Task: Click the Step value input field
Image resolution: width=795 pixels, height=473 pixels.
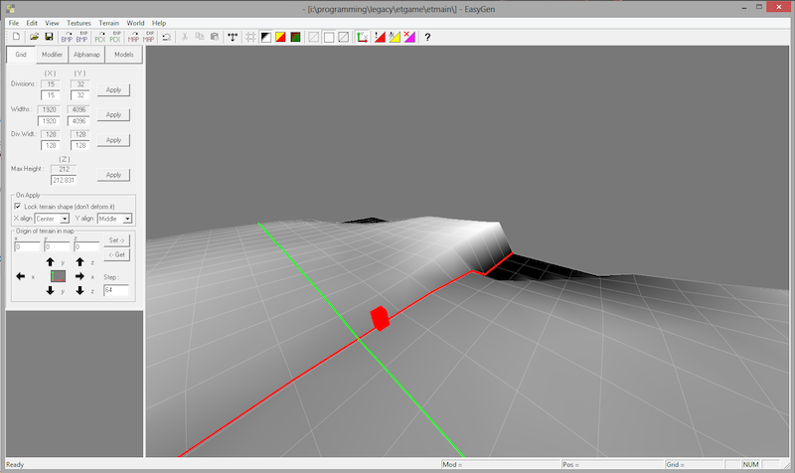Action: [x=118, y=289]
